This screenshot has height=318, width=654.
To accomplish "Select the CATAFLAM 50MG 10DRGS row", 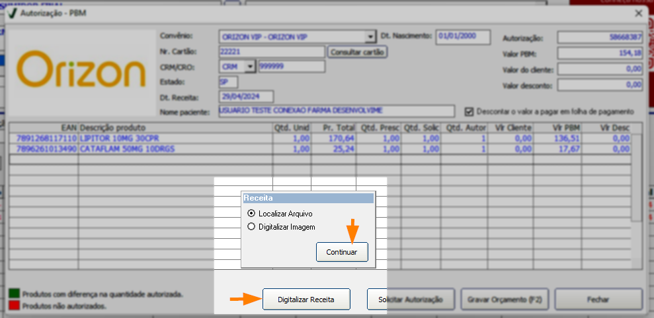I will [x=320, y=148].
